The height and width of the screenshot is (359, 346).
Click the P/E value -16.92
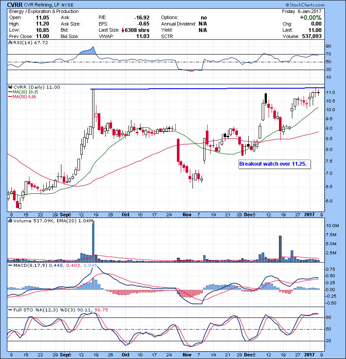coord(142,18)
